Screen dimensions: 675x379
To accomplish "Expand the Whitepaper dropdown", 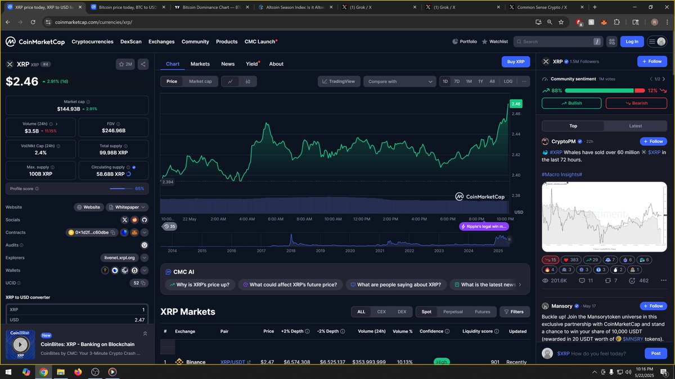I will (x=143, y=207).
